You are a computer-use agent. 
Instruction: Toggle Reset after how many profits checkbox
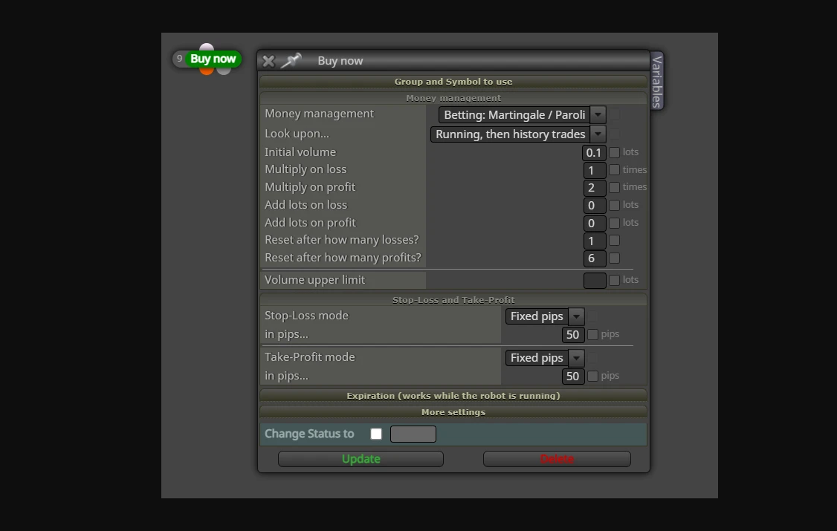(x=615, y=258)
